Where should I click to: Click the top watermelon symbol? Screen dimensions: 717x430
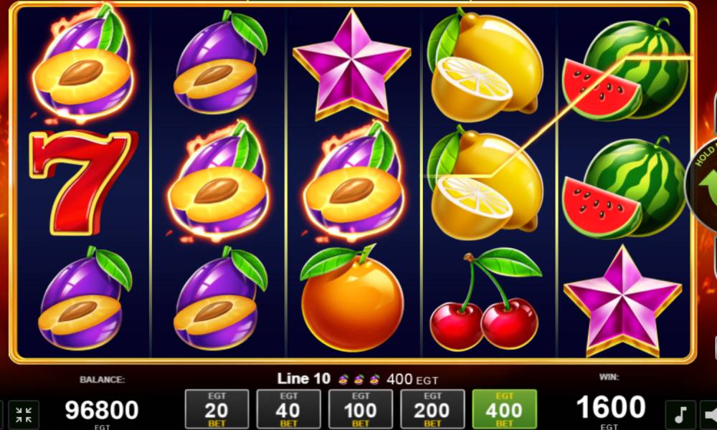(x=625, y=69)
